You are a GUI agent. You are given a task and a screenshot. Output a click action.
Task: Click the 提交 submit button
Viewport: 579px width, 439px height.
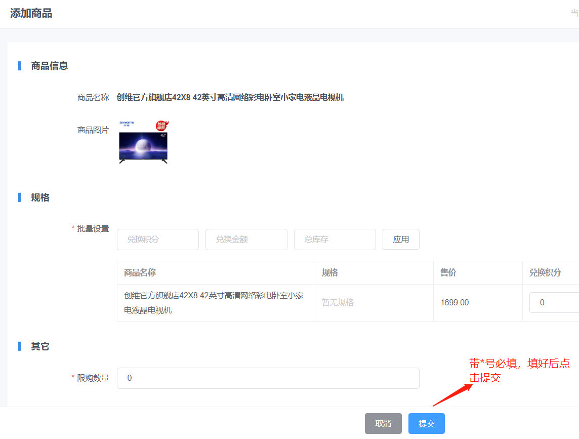(x=427, y=423)
